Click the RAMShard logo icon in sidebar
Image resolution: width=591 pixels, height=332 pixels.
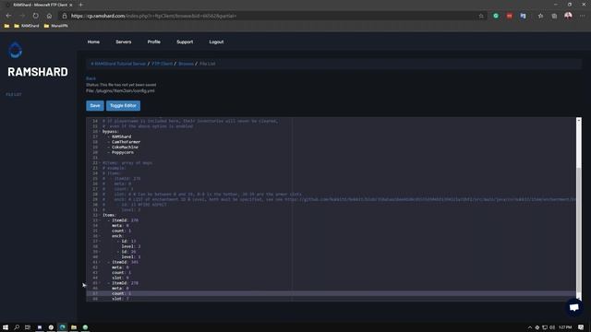[16, 50]
